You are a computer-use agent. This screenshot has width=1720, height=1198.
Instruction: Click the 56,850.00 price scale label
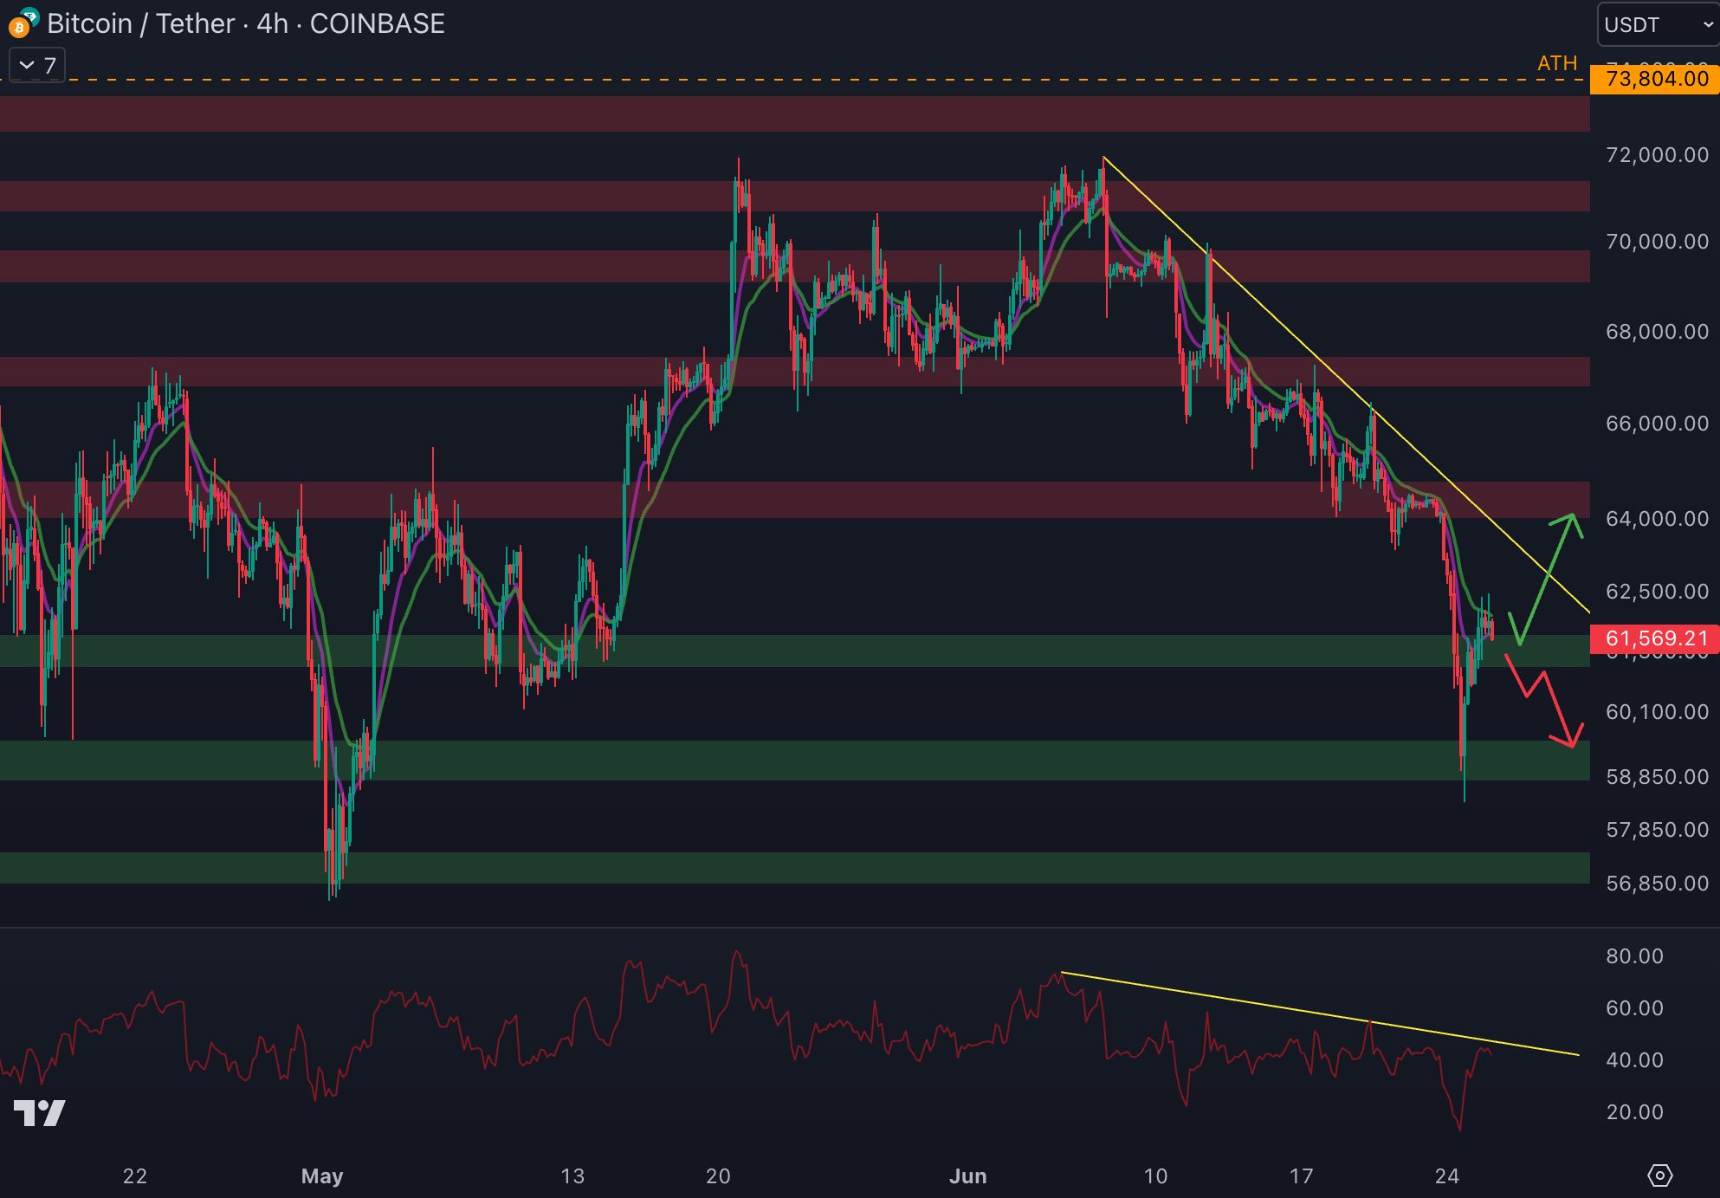(1657, 884)
